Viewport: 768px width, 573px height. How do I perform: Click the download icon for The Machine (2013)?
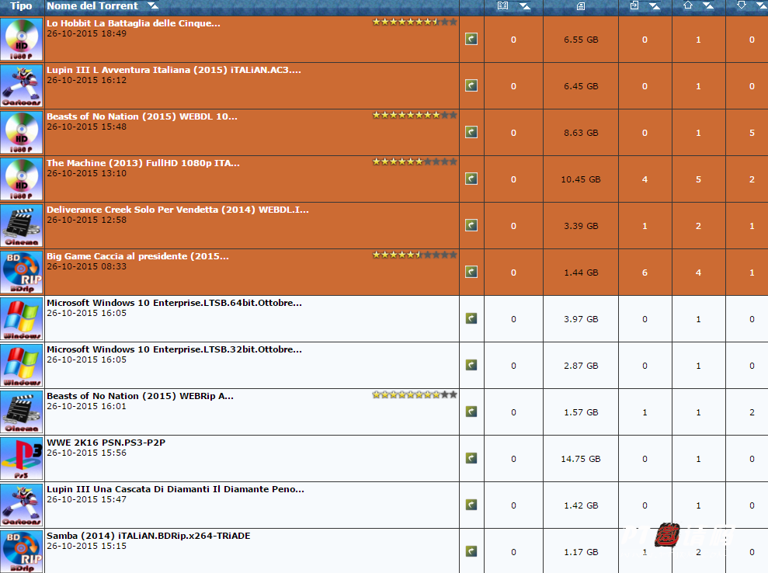[471, 179]
